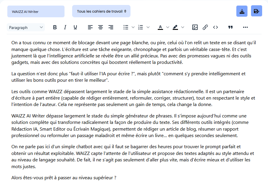
Task: Download the document
Action: coord(242,11)
